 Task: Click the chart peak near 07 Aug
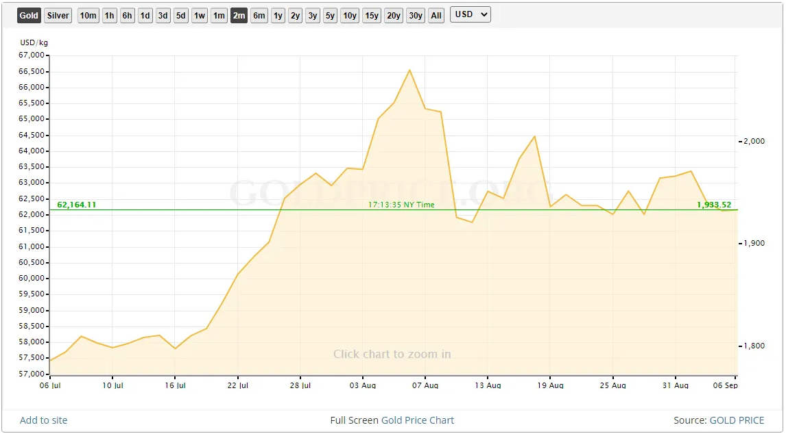point(409,70)
